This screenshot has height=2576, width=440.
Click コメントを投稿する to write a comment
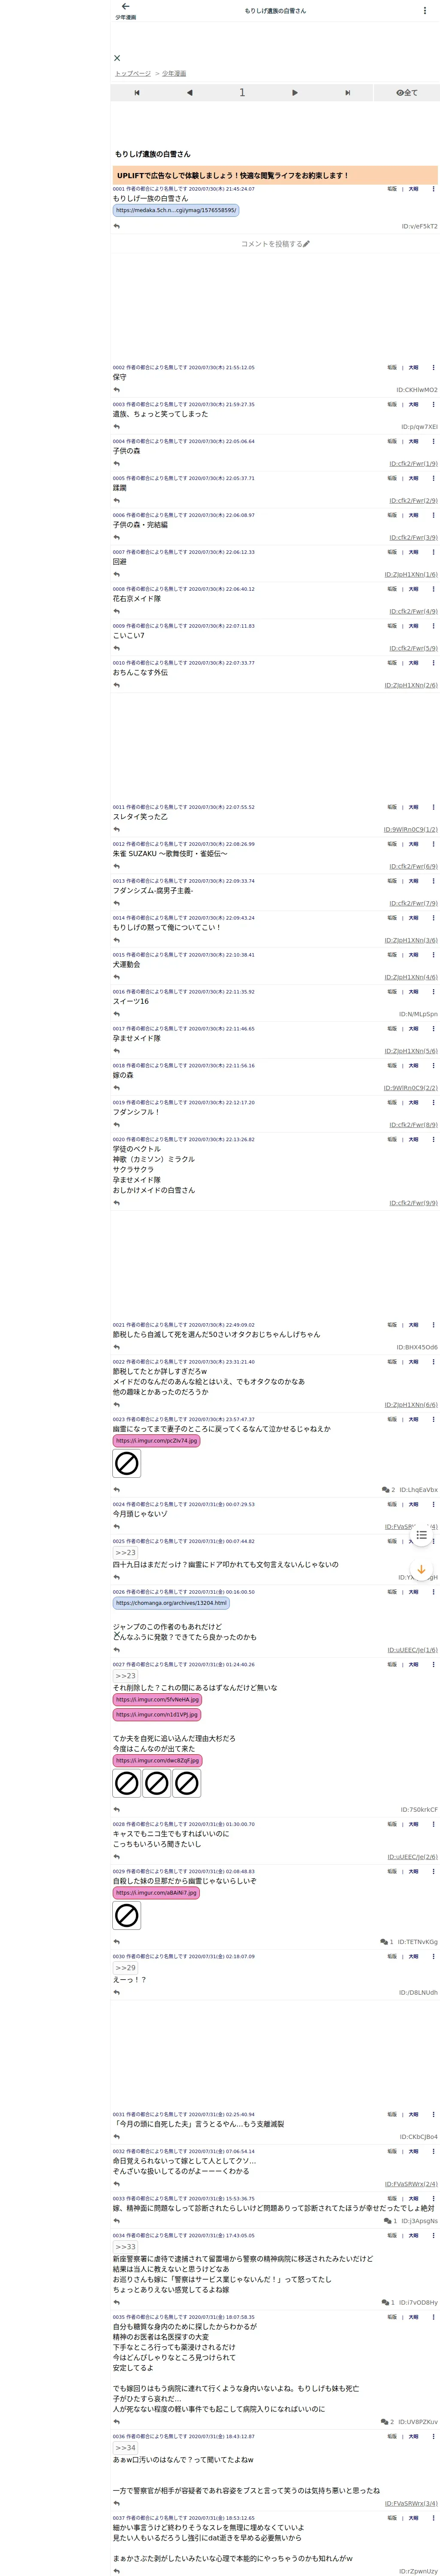pyautogui.click(x=275, y=244)
